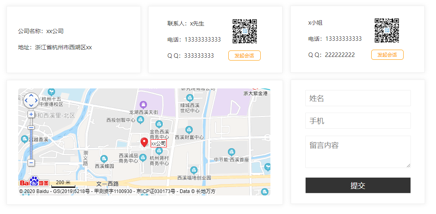Pan the map up with the arrow control
The height and width of the screenshot is (214, 436).
click(x=31, y=96)
